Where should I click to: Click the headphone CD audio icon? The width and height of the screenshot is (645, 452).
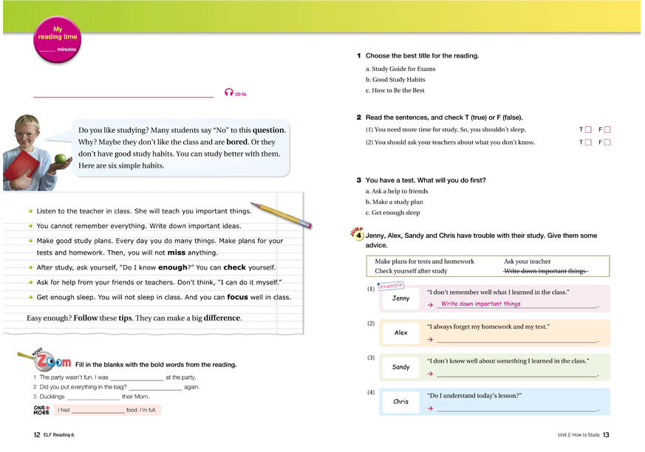tap(228, 93)
